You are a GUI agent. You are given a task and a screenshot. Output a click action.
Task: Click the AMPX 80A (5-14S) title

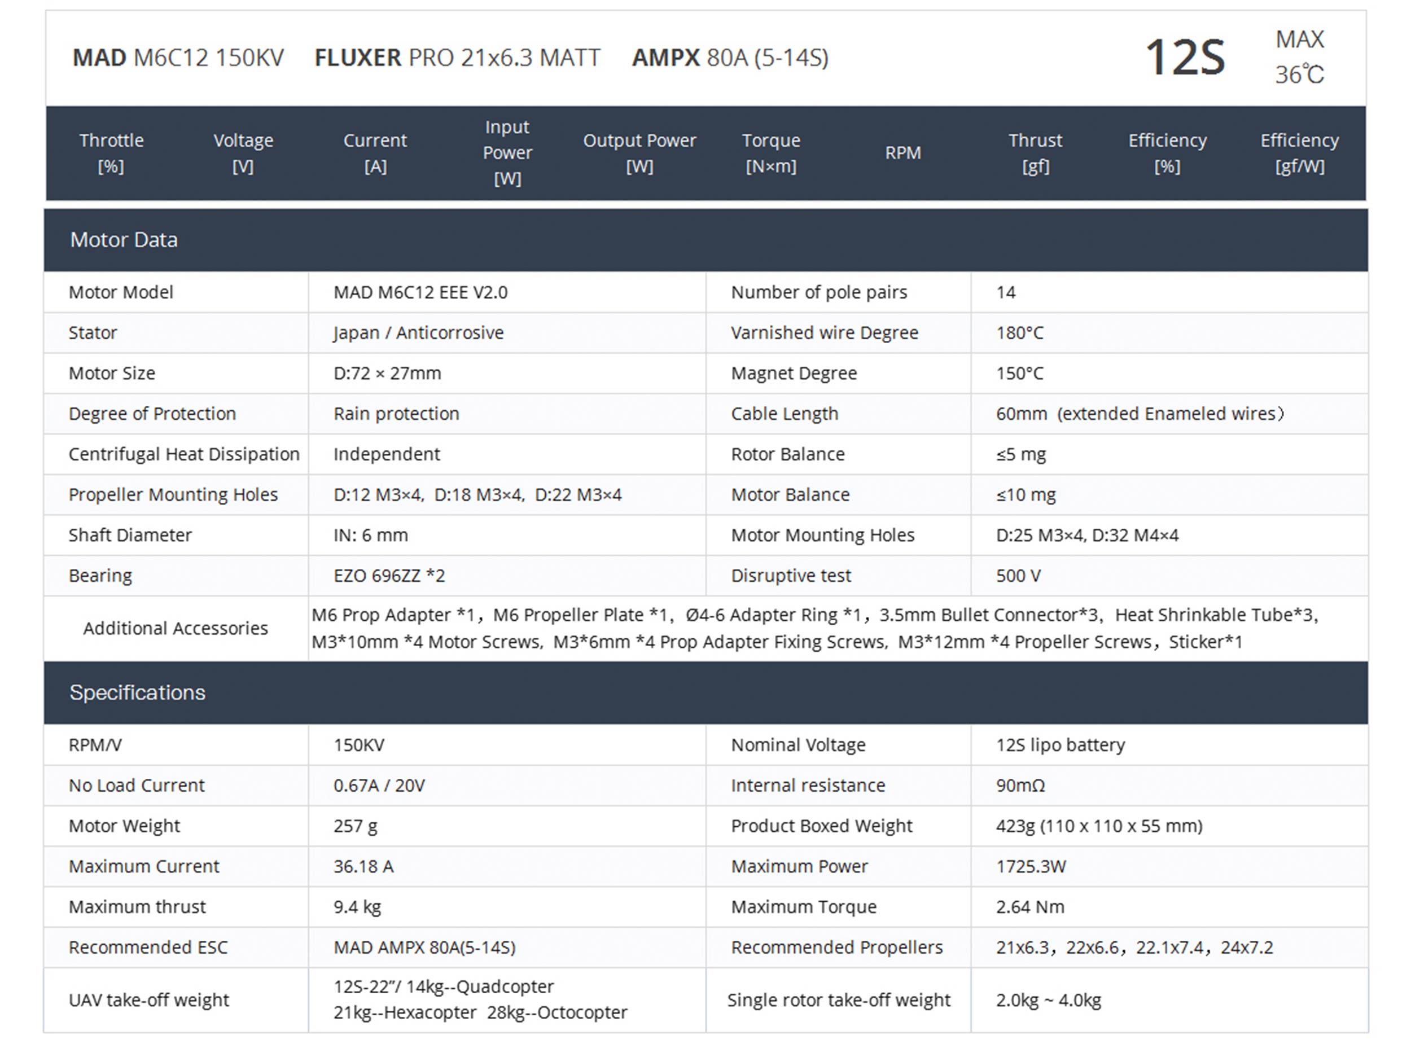pos(730,58)
